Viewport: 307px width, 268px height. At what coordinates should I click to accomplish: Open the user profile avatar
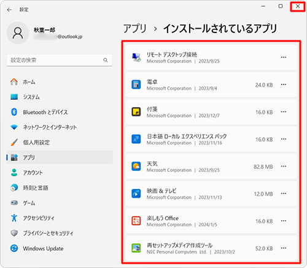coord(18,33)
